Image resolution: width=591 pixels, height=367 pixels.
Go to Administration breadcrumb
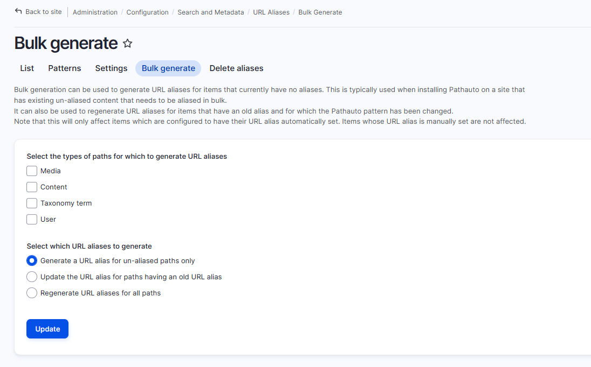(95, 12)
